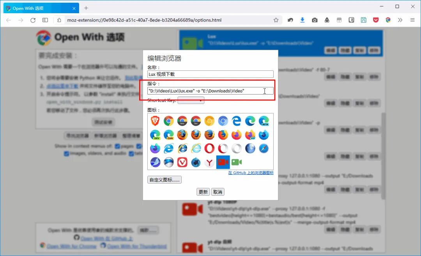Choose the standard Google Chrome icon

[x=169, y=121]
